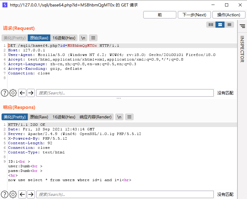Click 没有匹配 label beside Request search
This screenshot has width=247, height=199.
click(225, 93)
